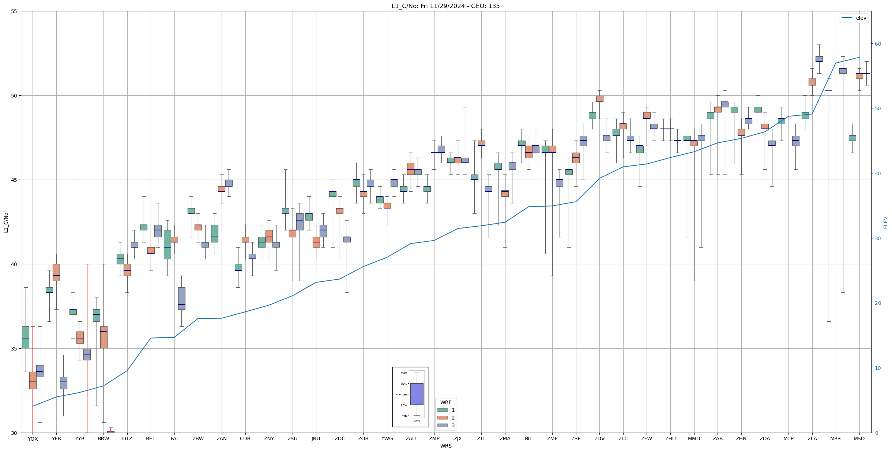The width and height of the screenshot is (892, 452).
Task: Click the MSD station tick label
Action: click(859, 439)
